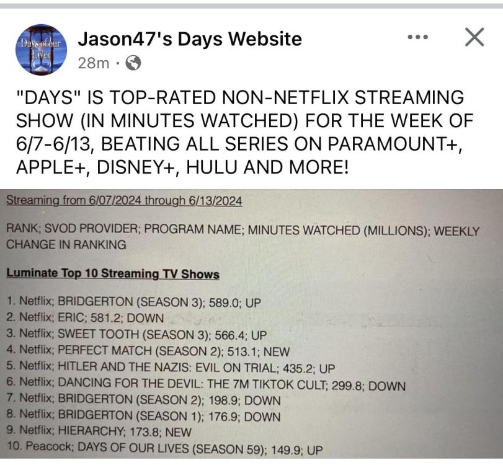
Task: Open the Jason47's Days Website page name
Action: tap(190, 39)
